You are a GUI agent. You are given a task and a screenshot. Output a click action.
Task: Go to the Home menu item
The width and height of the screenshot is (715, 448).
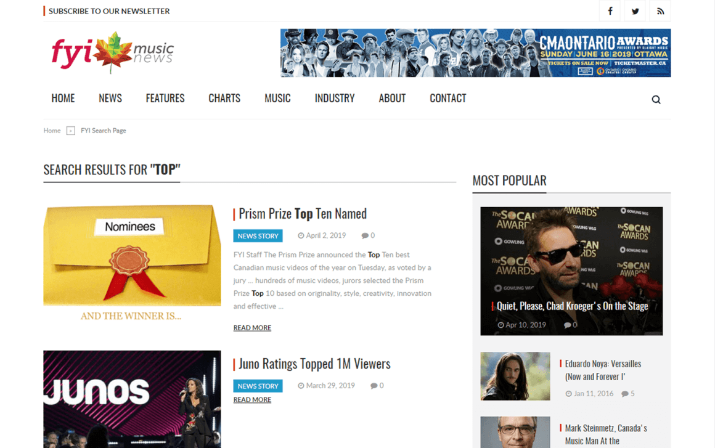(x=63, y=99)
